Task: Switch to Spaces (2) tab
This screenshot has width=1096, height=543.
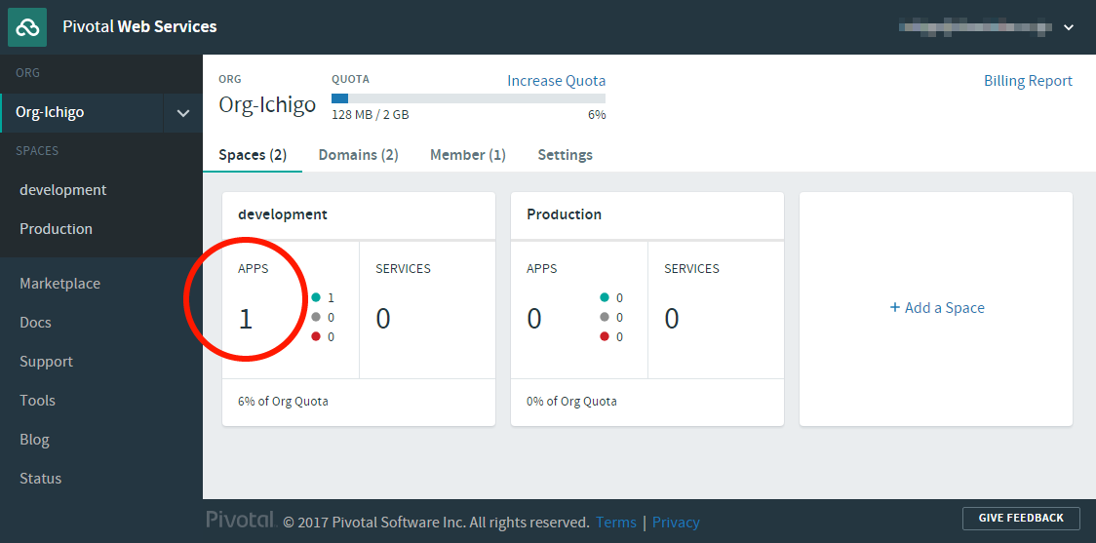Action: [x=253, y=154]
